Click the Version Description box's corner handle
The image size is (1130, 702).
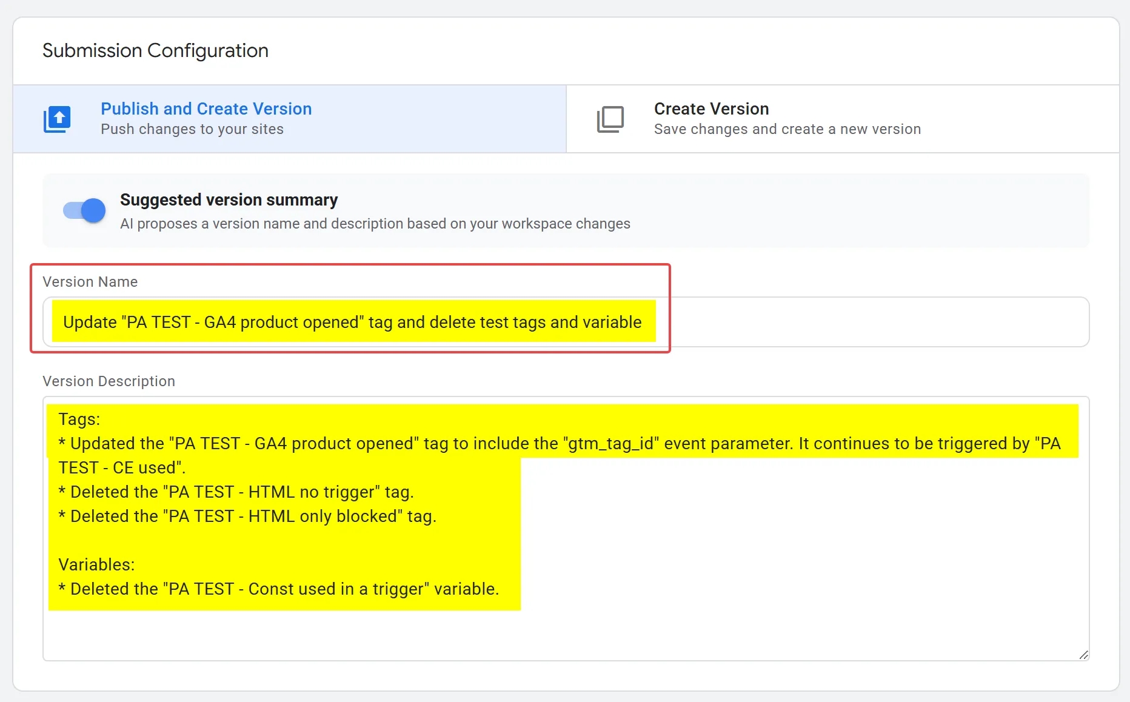(x=1083, y=655)
